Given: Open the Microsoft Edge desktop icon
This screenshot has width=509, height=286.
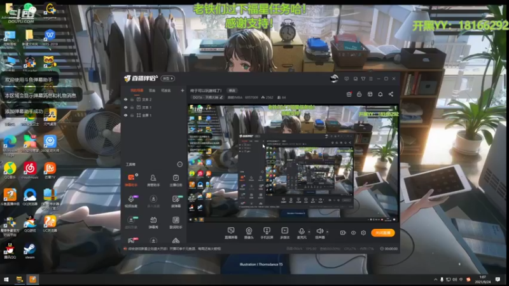Looking at the screenshot, I should click(x=10, y=145).
